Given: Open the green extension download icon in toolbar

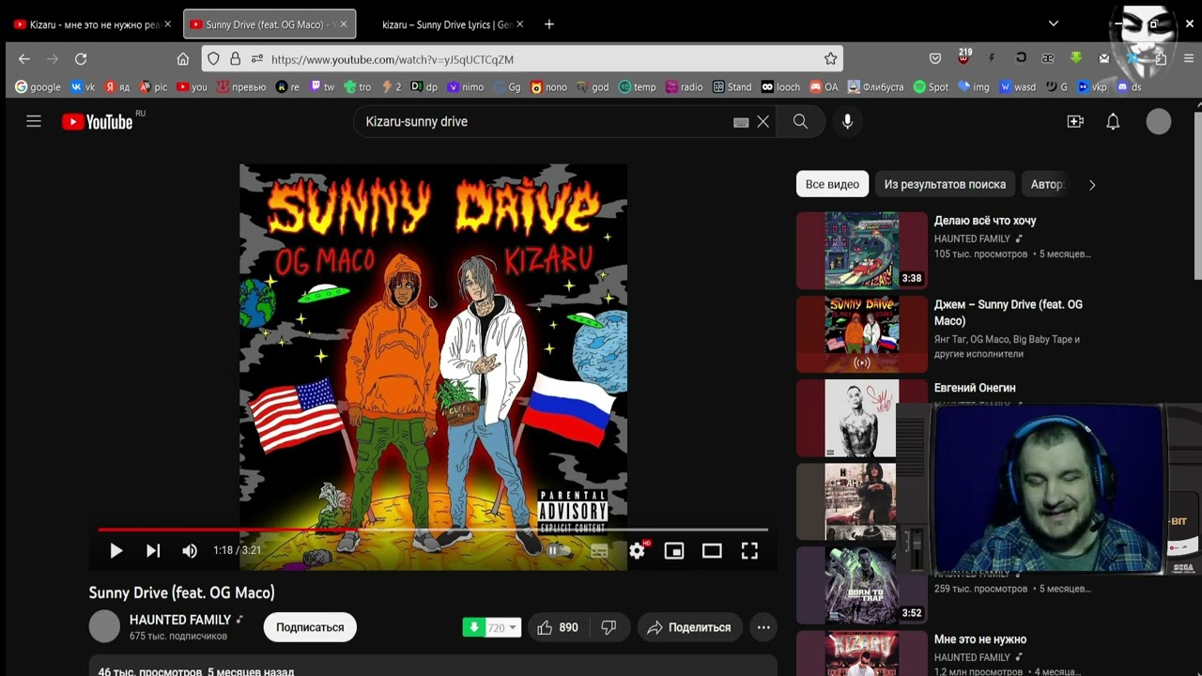Looking at the screenshot, I should (1076, 58).
